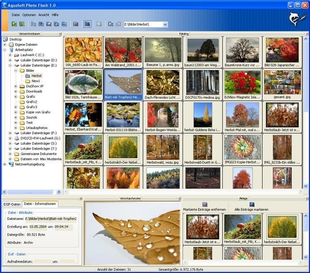Viewport: 310px width, 273px height.
Task: Toggle the highlighted filmstrip view toolbar icon
Action: [x=87, y=24]
